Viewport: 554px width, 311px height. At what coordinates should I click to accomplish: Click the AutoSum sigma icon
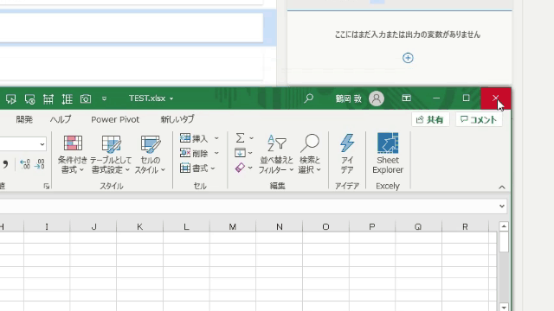(x=241, y=138)
